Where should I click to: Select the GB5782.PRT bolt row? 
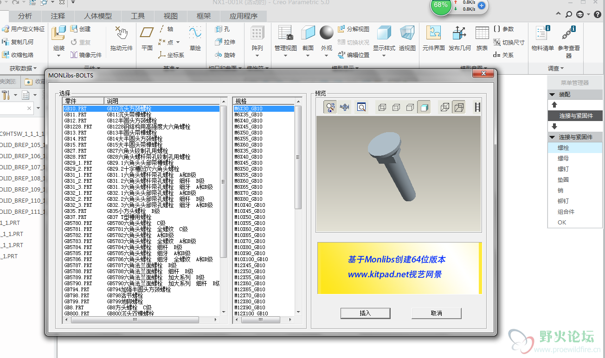point(142,235)
